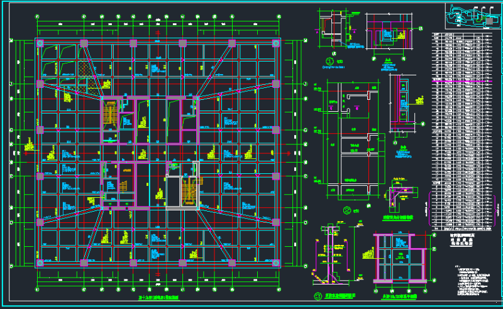This screenshot has width=503, height=309.
Task: Select the circled detail marker 2
Action: [x=347, y=210]
